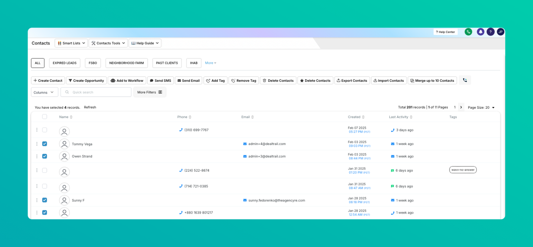Click the avatar icon of Owen Strand
The width and height of the screenshot is (533, 247).
tap(64, 156)
